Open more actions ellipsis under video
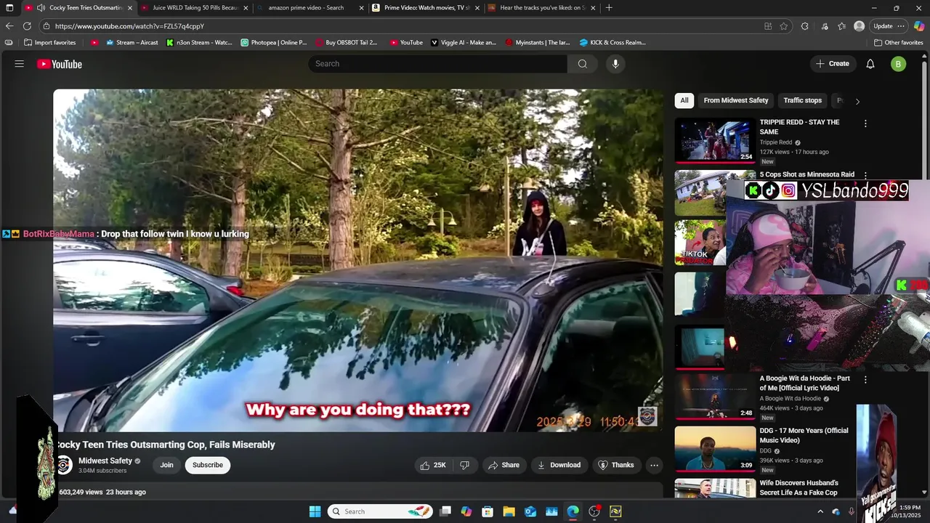 [654, 465]
